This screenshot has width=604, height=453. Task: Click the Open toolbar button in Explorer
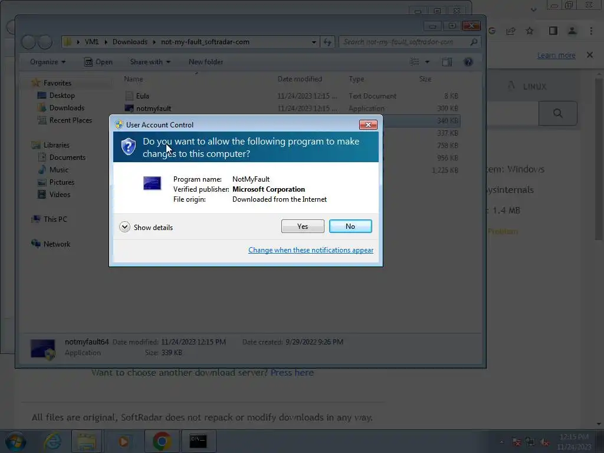(99, 62)
